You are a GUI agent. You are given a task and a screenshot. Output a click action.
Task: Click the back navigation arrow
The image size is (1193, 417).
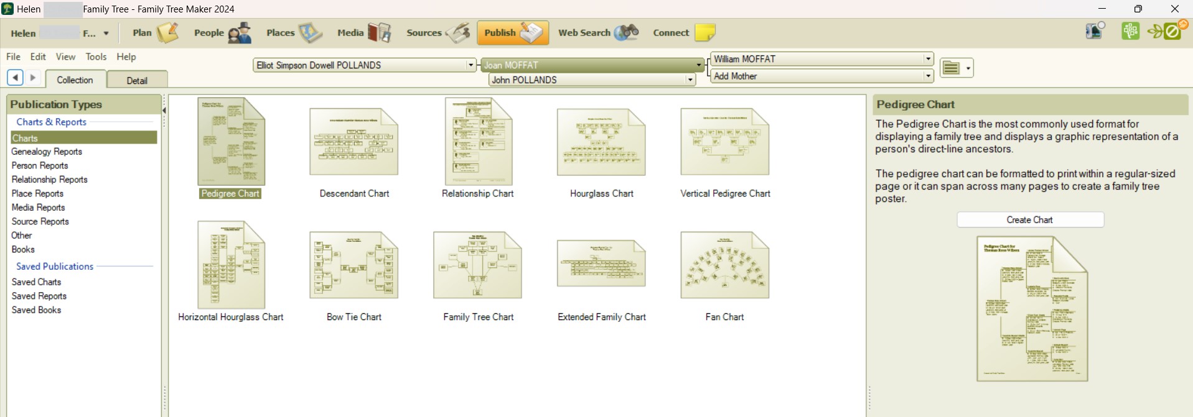(15, 78)
